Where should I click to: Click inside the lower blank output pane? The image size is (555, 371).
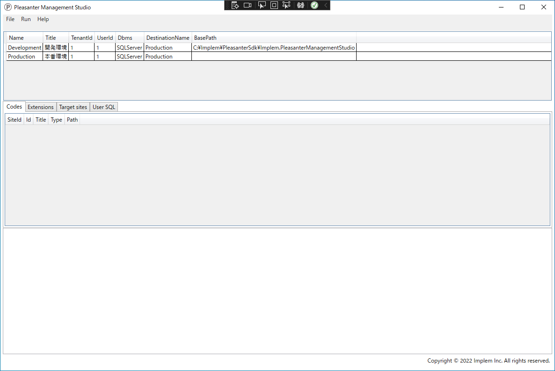(x=277, y=291)
